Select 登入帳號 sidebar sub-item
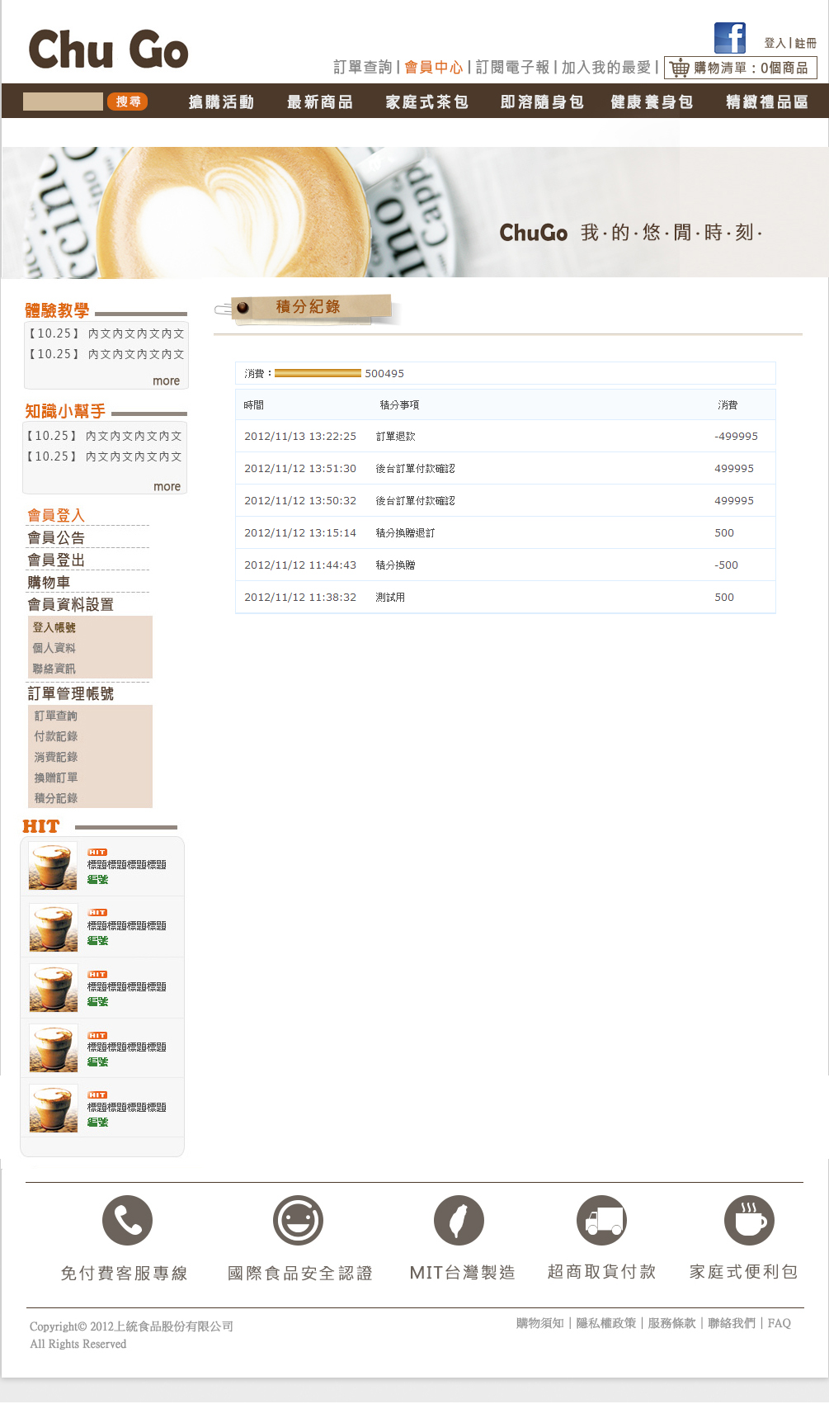 tap(54, 627)
